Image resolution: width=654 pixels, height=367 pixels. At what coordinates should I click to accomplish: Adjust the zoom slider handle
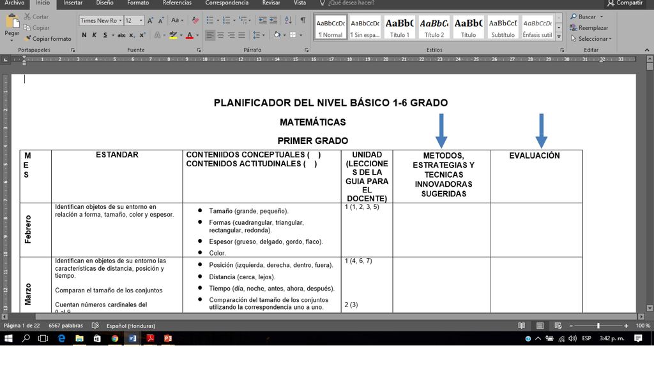598,326
